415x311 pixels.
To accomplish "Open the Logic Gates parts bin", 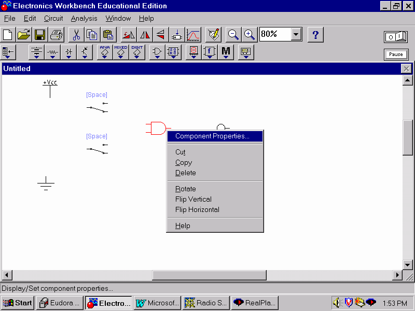I will tap(157, 52).
